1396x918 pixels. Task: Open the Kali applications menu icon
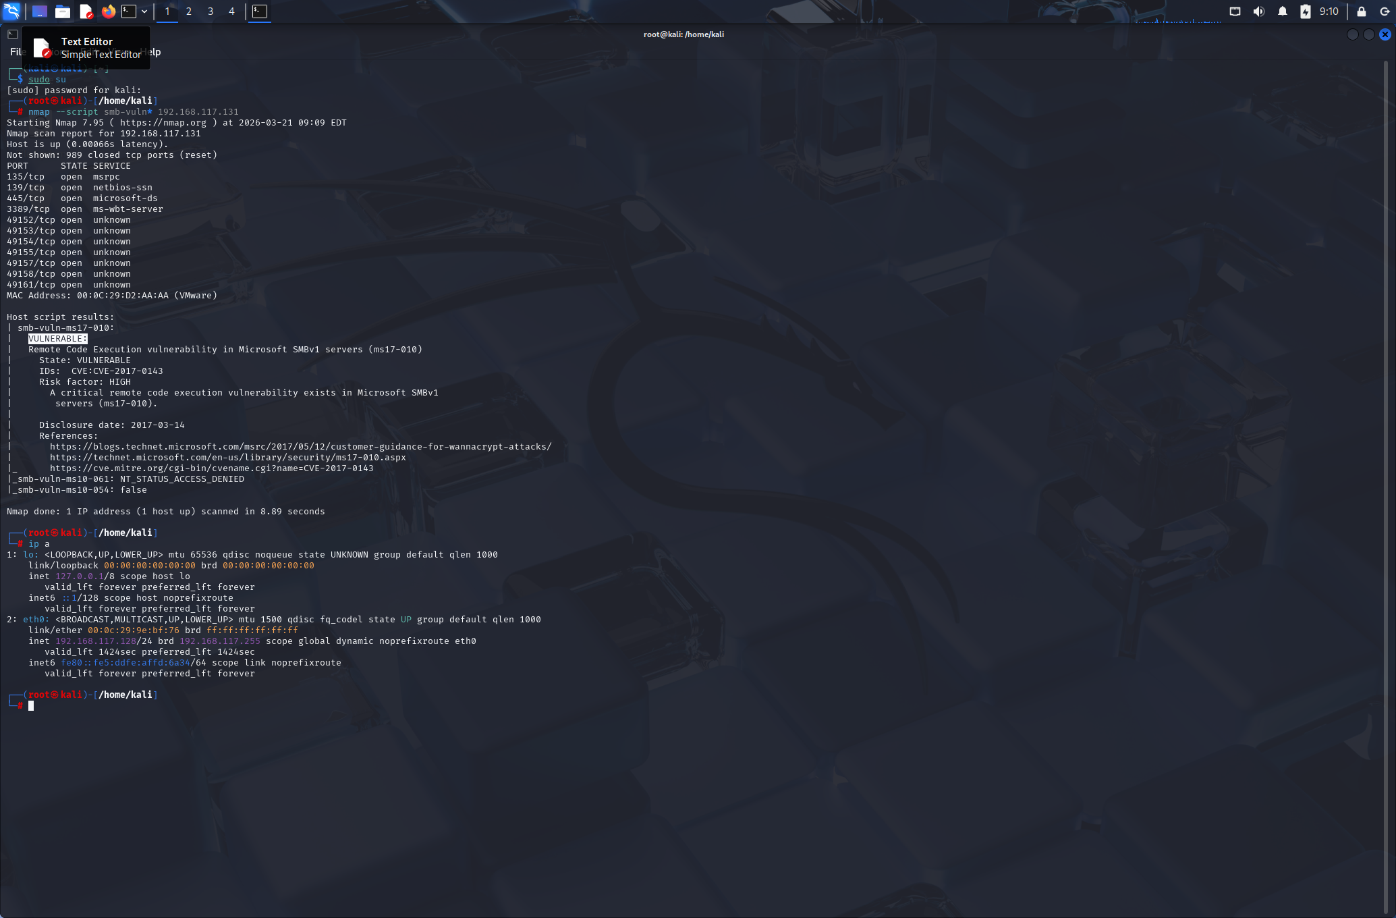point(11,11)
